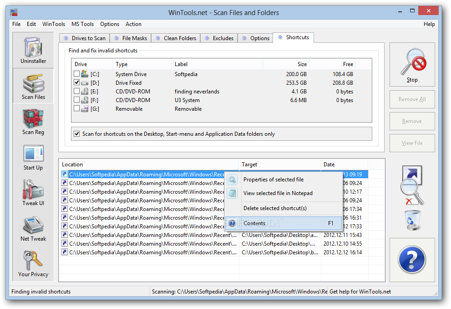The width and height of the screenshot is (451, 309).
Task: Click the large blue help question icon
Action: (x=412, y=259)
